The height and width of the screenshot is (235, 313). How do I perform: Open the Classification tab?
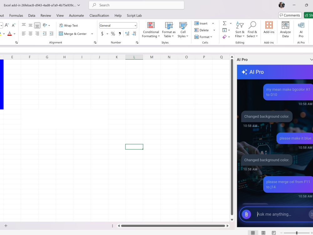[x=99, y=15]
